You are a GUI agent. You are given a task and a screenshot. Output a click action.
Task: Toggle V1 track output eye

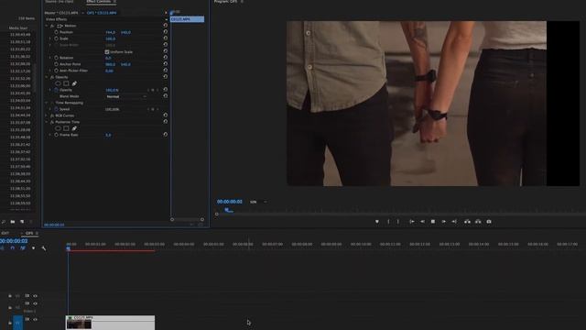point(35,320)
